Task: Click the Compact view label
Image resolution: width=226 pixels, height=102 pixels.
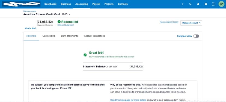Action: (x=184, y=36)
